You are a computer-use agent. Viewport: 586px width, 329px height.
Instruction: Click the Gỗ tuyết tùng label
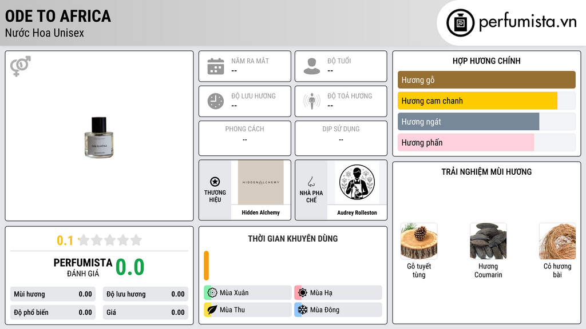419,270
